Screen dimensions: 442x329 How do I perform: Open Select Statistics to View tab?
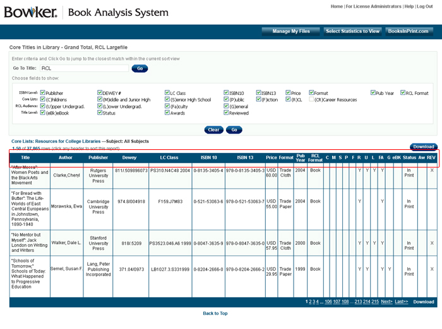pos(352,32)
